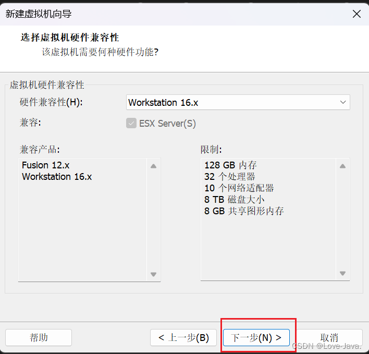Select the 8 GB 共享图形内存 entry

click(x=244, y=211)
